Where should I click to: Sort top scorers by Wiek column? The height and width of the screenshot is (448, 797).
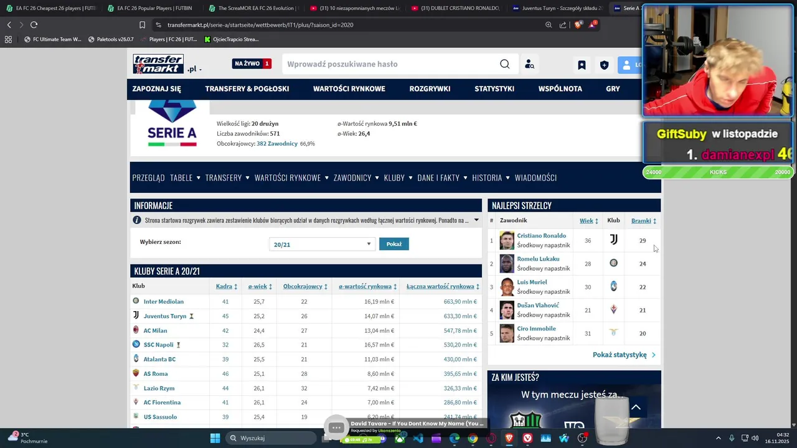589,221
